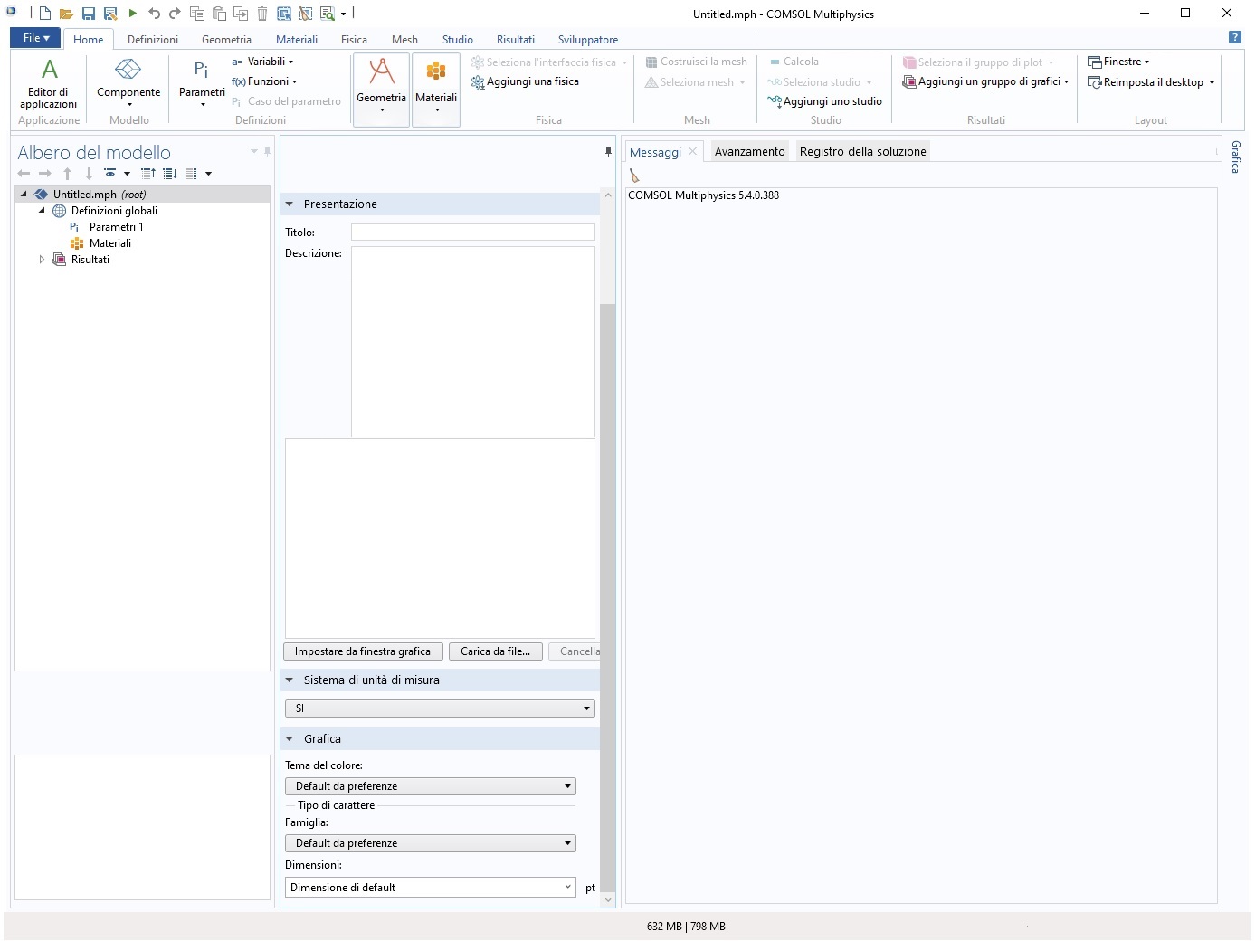Open the Tema del colore dropdown
This screenshot has width=1255, height=941.
tap(431, 786)
